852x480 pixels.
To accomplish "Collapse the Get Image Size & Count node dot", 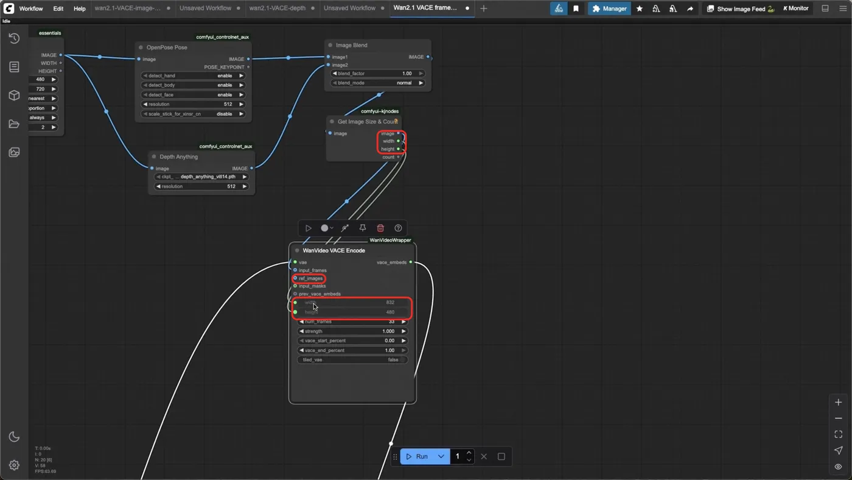I will [x=332, y=122].
